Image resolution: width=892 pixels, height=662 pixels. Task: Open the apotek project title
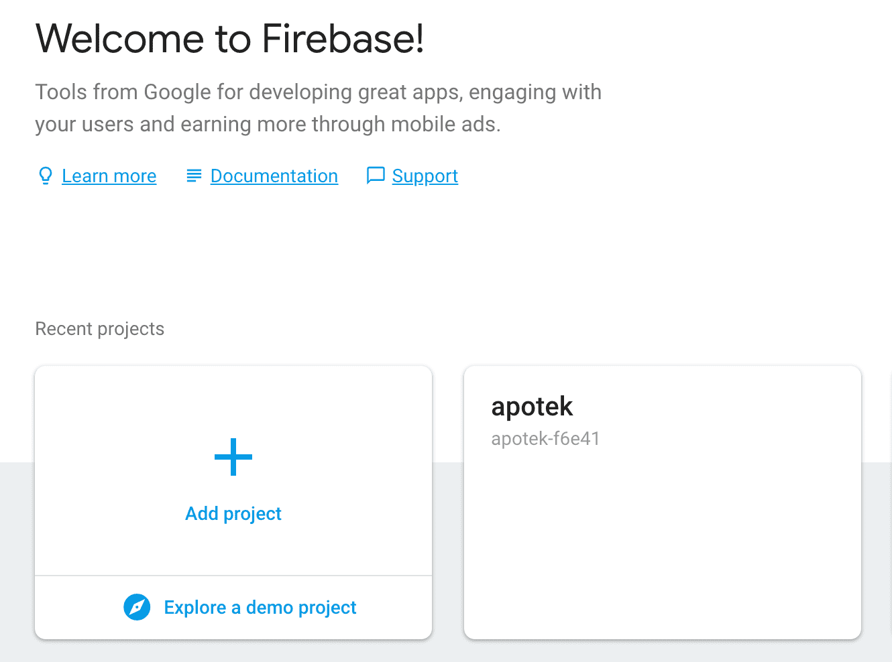533,407
